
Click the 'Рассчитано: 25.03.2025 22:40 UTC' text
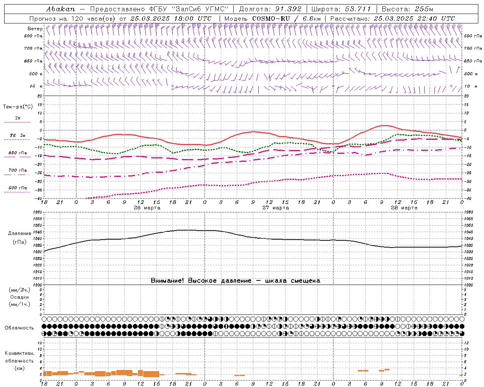coord(392,19)
